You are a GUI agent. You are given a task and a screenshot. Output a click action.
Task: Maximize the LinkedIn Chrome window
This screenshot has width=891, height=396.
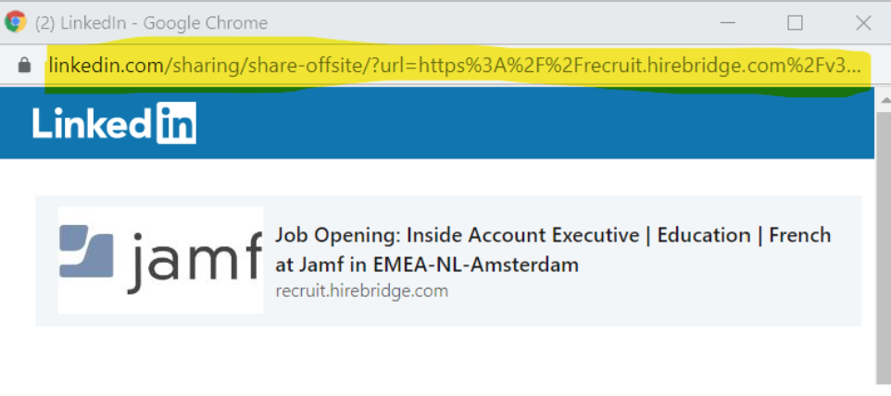tap(795, 22)
